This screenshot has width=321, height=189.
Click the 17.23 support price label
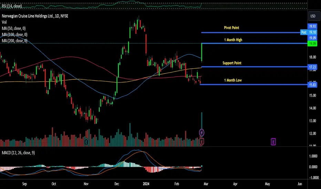312,67
